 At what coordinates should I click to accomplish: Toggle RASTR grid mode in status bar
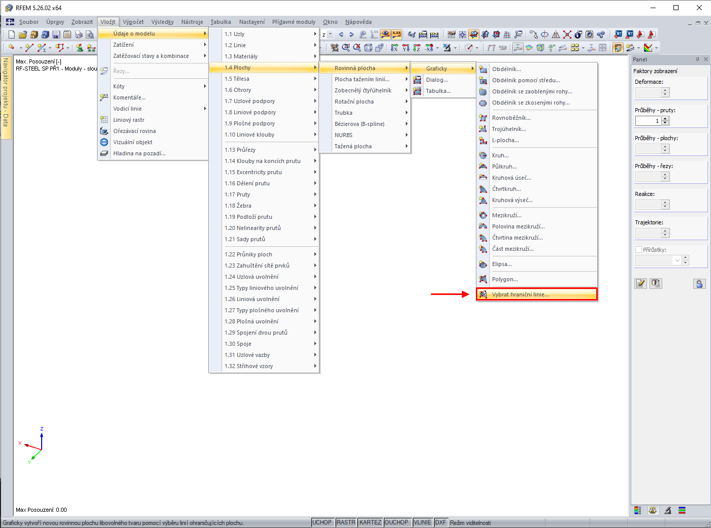[x=346, y=522]
